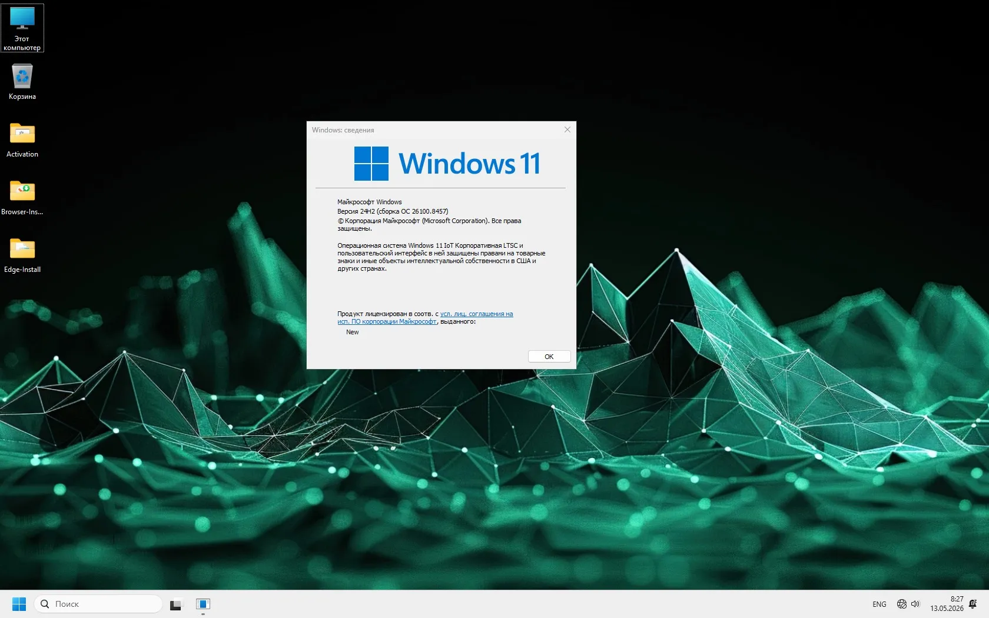This screenshot has height=618, width=989.
Task: Select the Browser-Ins... folder icon
Action: tap(22, 198)
